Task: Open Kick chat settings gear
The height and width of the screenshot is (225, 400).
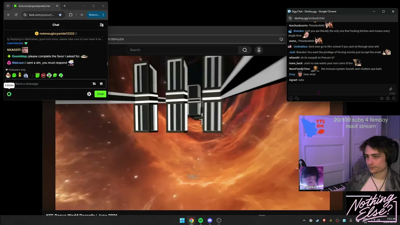Action: (89, 94)
